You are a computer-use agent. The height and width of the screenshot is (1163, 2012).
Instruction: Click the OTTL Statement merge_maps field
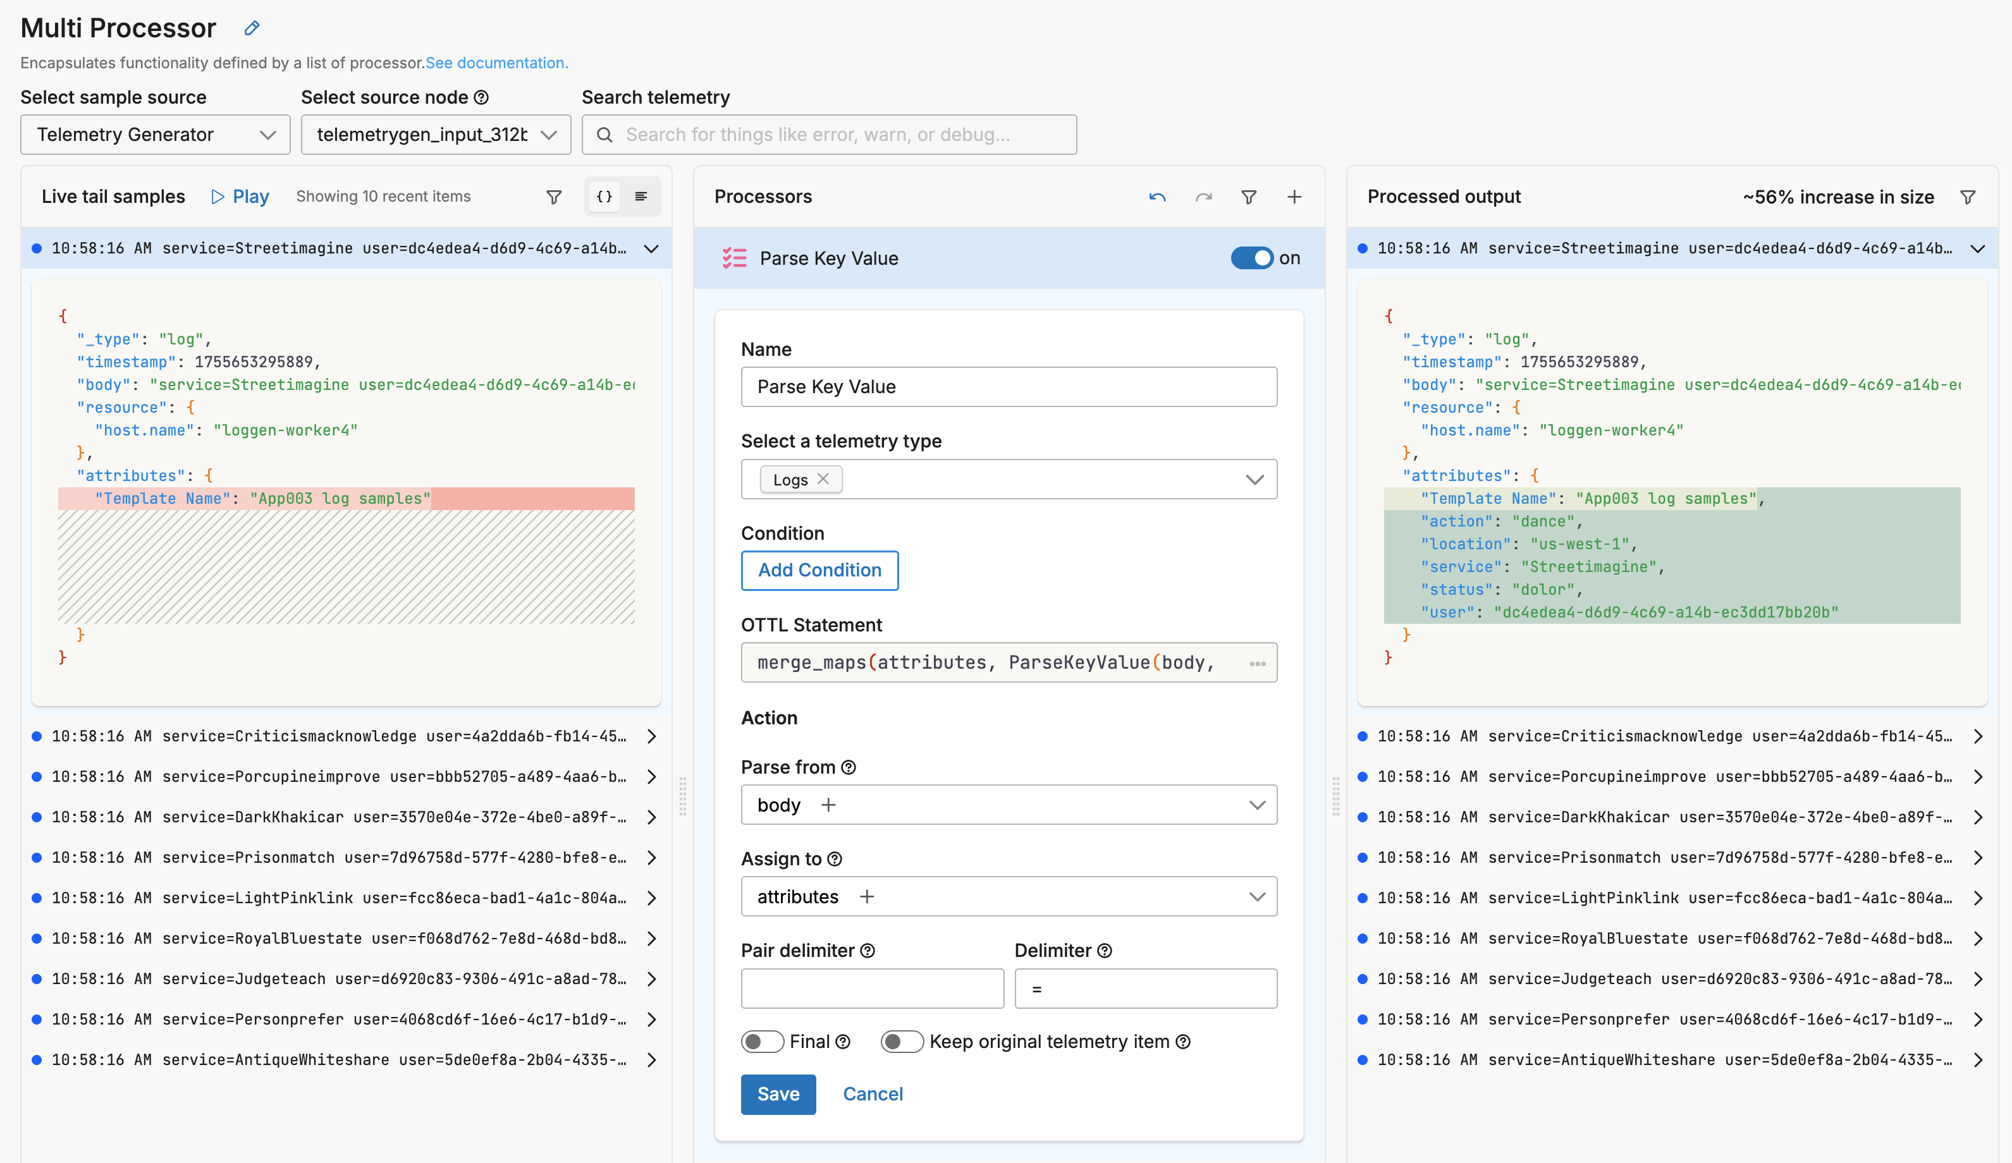(1009, 662)
